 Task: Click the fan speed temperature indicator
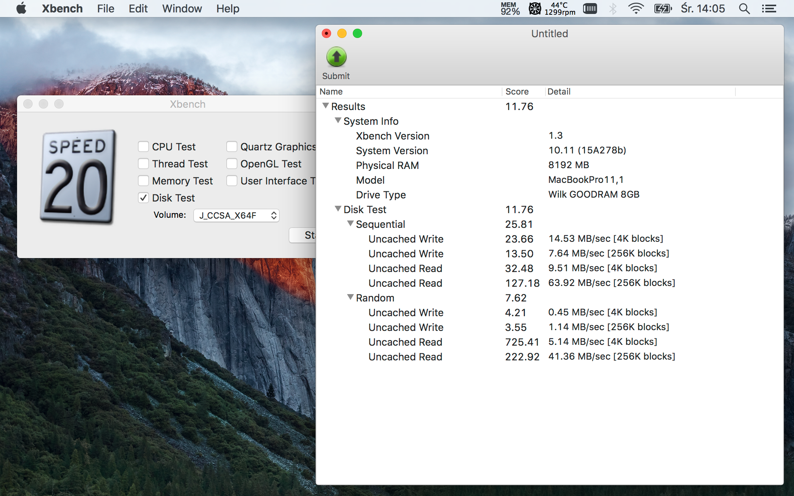552,9
